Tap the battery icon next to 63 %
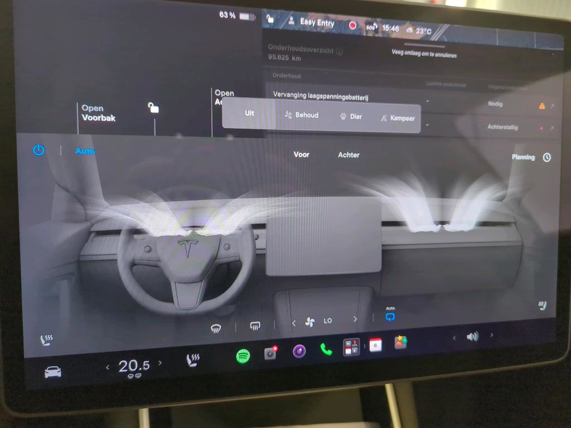The height and width of the screenshot is (428, 571). 247,17
